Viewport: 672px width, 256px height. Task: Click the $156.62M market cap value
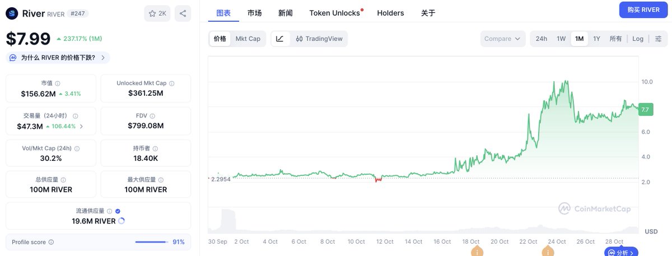[38, 94]
